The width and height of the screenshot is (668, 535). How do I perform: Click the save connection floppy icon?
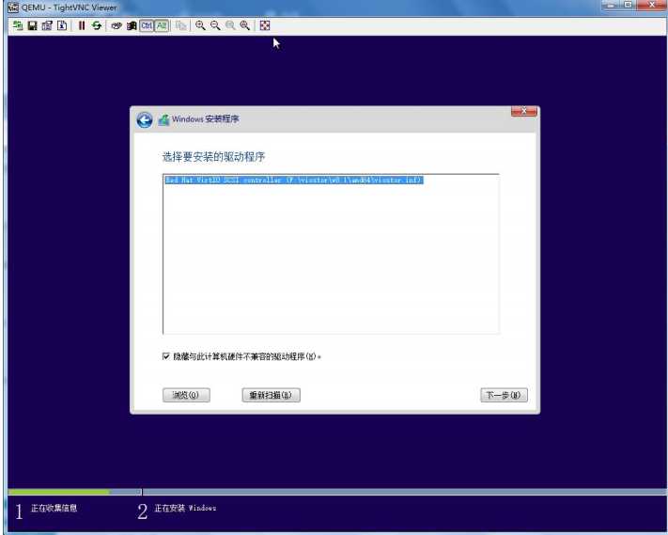[32, 25]
